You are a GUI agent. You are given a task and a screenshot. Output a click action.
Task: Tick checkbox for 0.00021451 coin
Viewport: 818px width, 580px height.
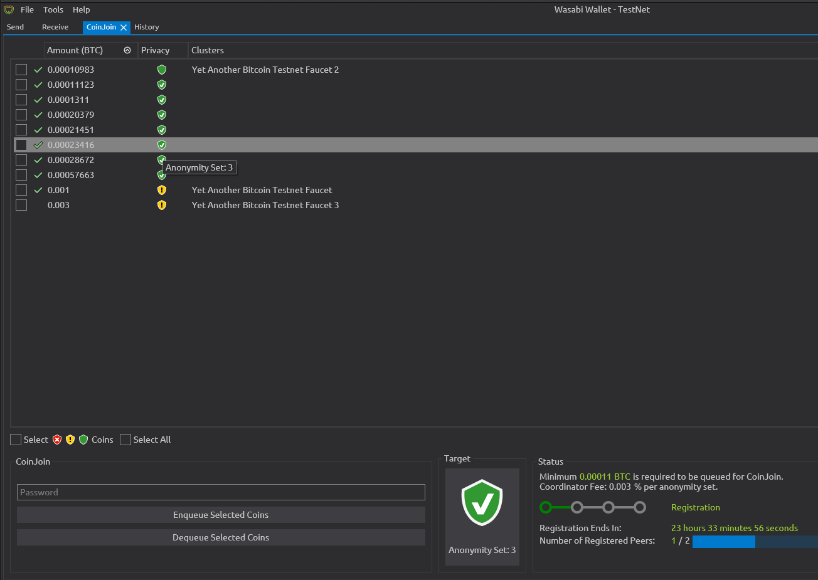click(21, 130)
